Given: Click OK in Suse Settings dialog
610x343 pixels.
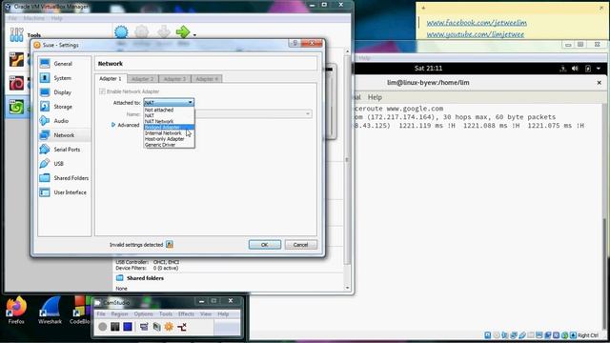Looking at the screenshot, I should [x=265, y=245].
